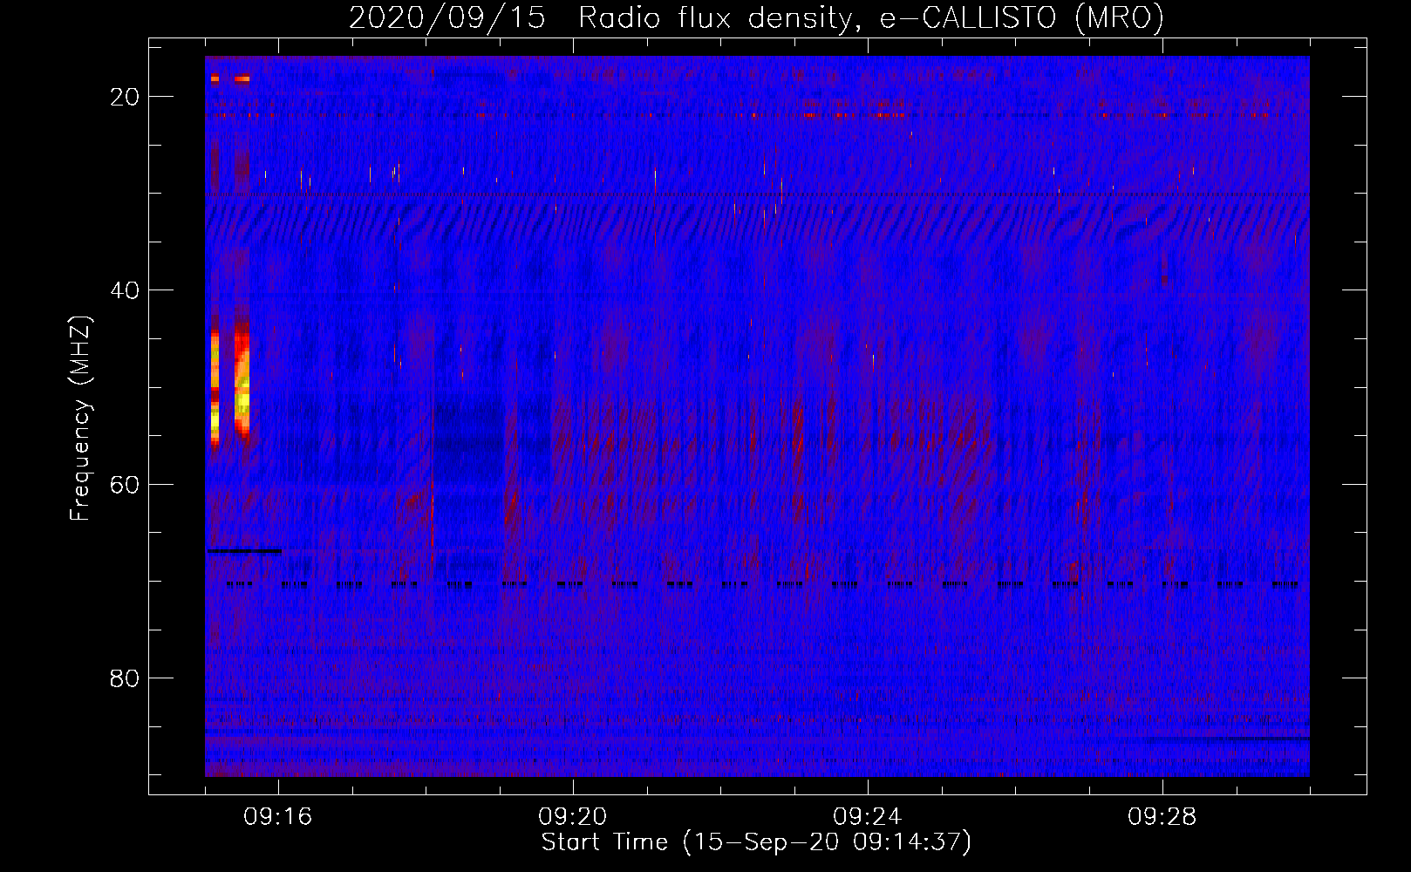Click the 09:28 time tick label
The height and width of the screenshot is (872, 1411).
pos(1162,817)
